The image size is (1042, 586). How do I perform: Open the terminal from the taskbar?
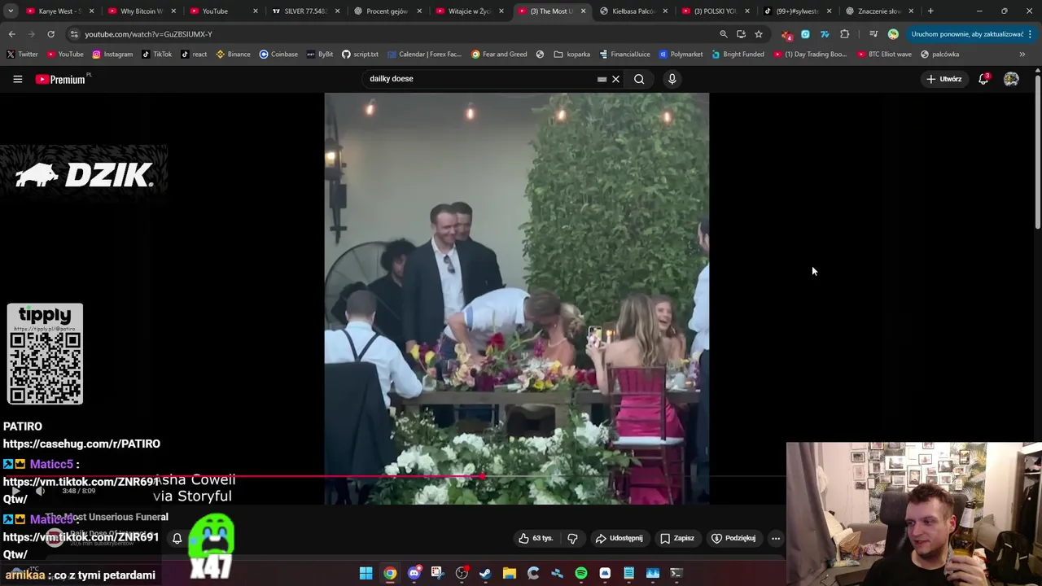click(x=676, y=573)
